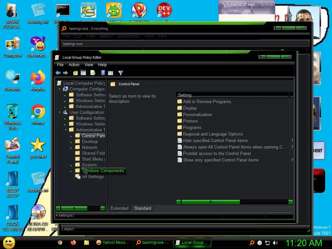Open the taskmgr.exe taskbar button
This screenshot has height=249, width=332.
[152, 243]
